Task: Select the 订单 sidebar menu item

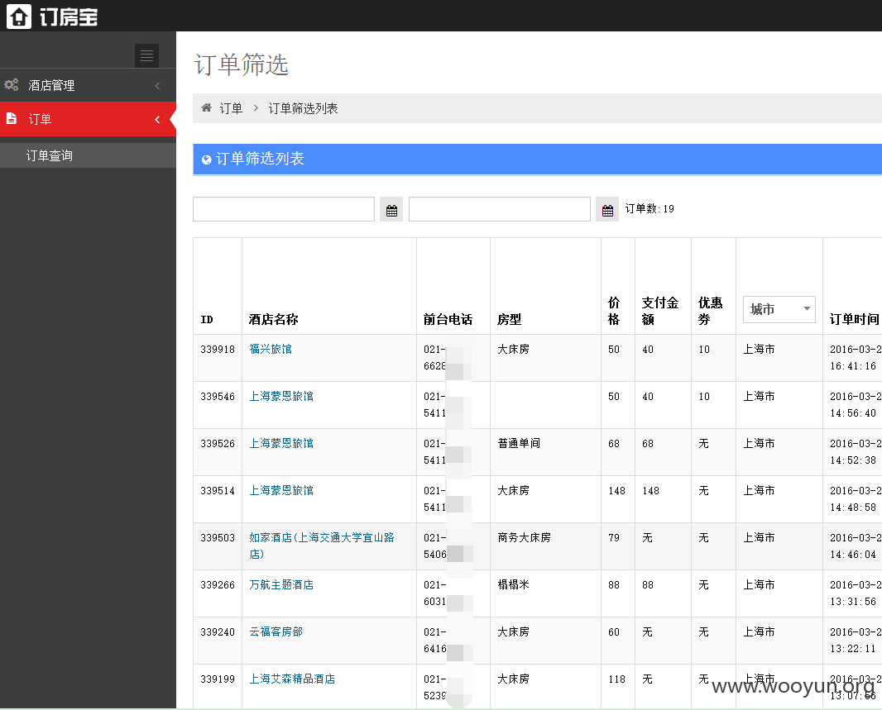Action: [89, 119]
